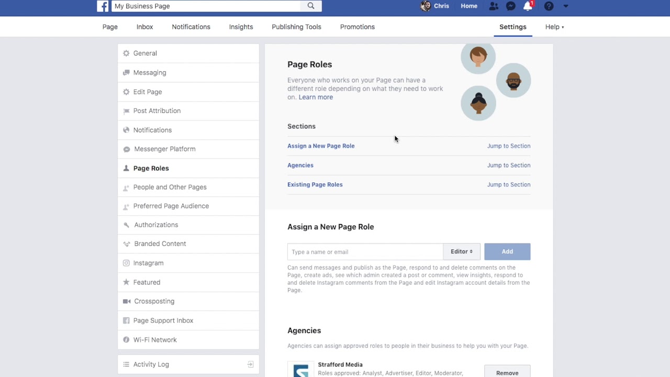Click the Page Support Inbox icon
This screenshot has width=670, height=377.
(x=126, y=320)
